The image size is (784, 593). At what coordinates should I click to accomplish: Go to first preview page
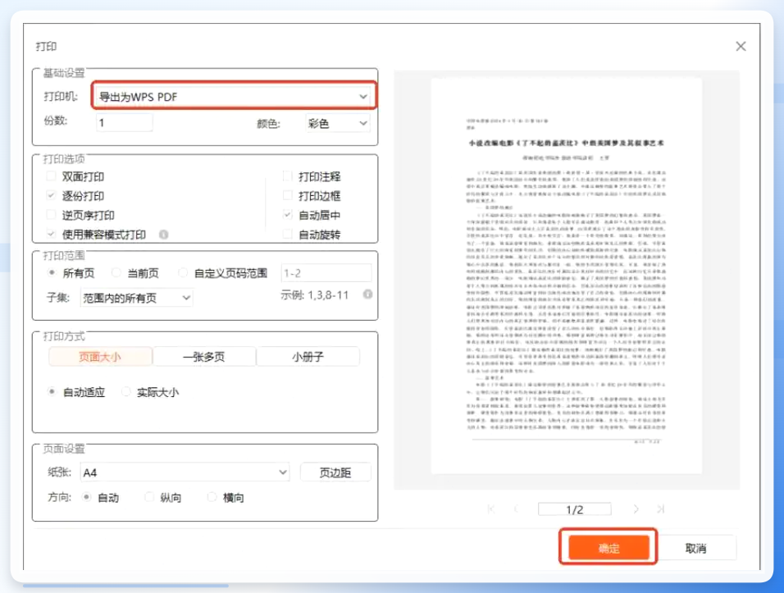(491, 509)
